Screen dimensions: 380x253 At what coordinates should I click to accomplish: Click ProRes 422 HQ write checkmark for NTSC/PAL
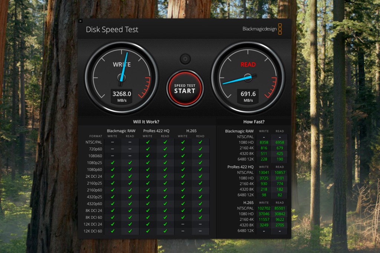[148, 142]
